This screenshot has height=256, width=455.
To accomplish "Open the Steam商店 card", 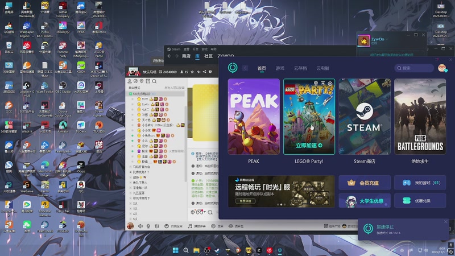I will (365, 117).
